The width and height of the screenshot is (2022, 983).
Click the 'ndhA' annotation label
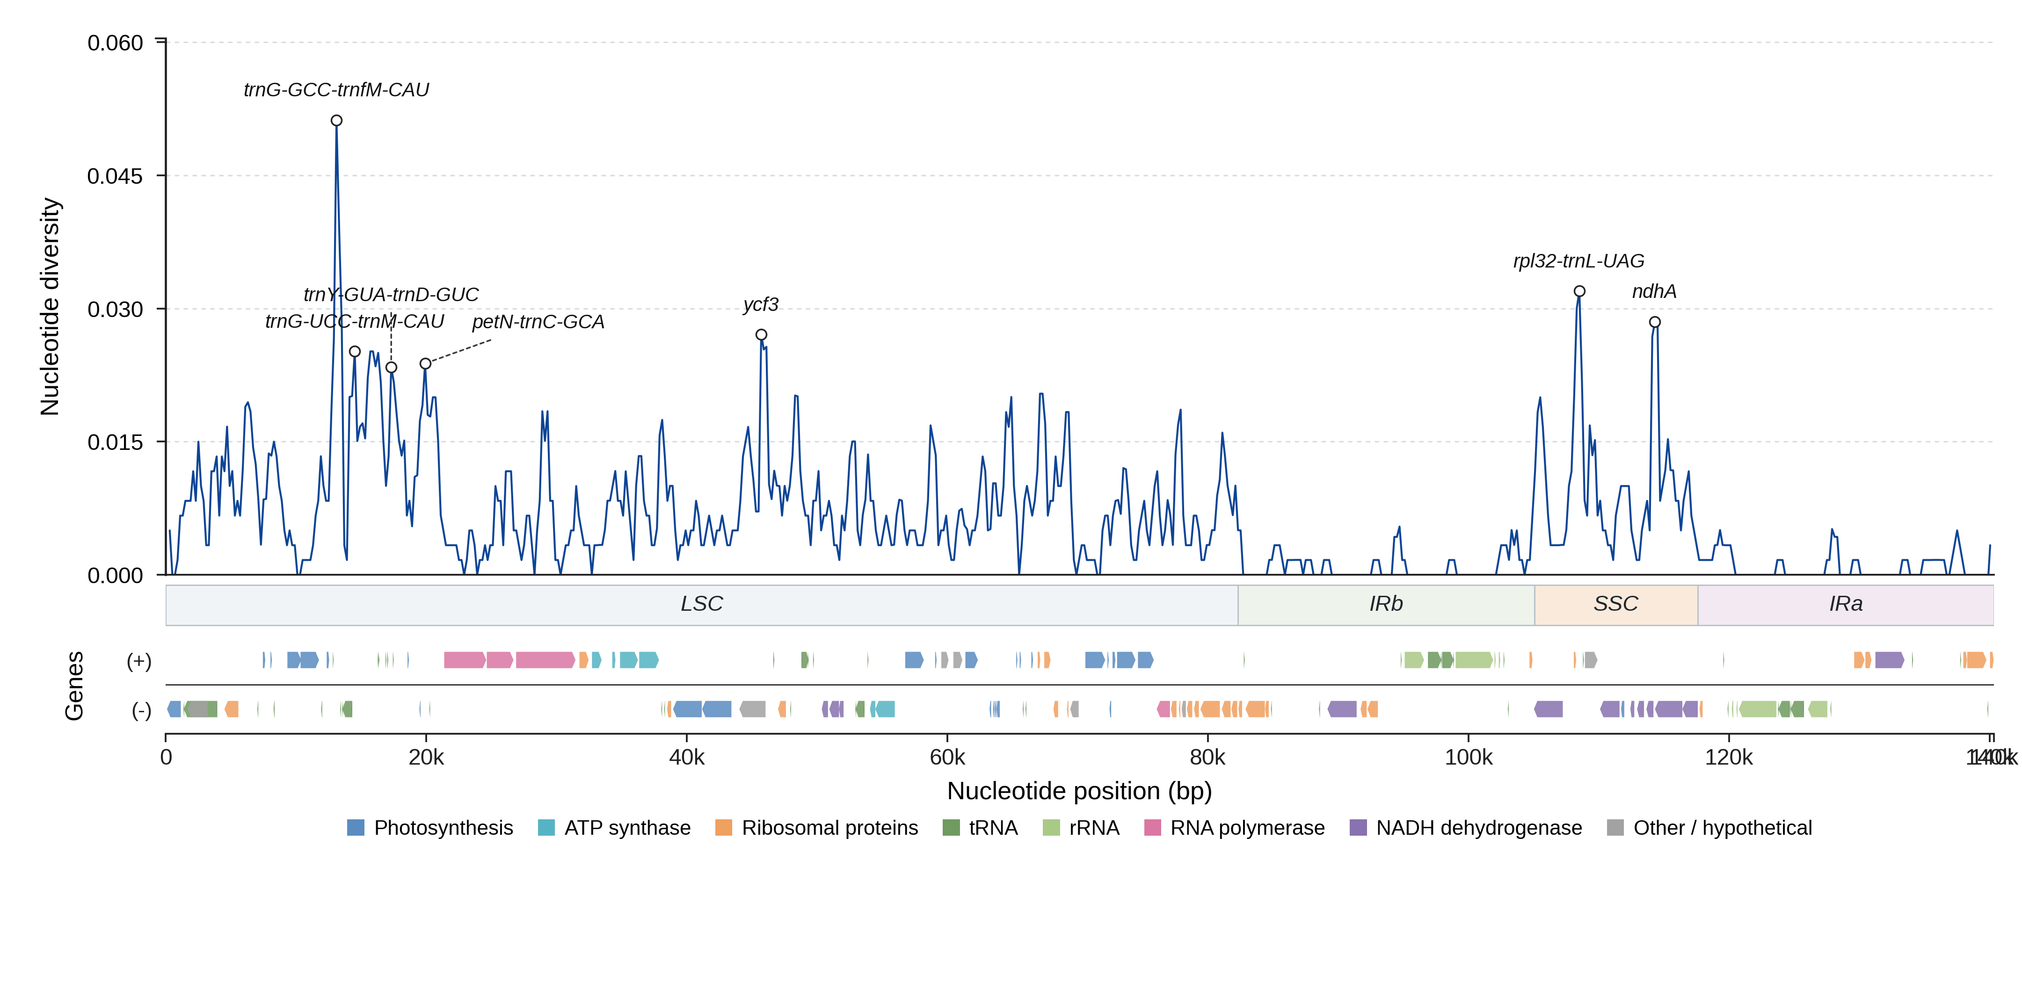[x=1655, y=292]
